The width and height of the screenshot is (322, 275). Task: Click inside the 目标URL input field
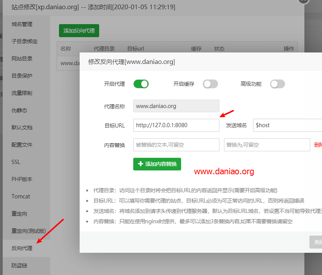coord(176,125)
